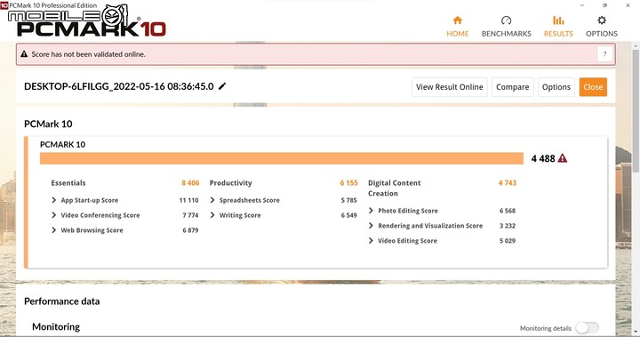
Task: Expand App Start-up Score details
Action: pos(54,200)
